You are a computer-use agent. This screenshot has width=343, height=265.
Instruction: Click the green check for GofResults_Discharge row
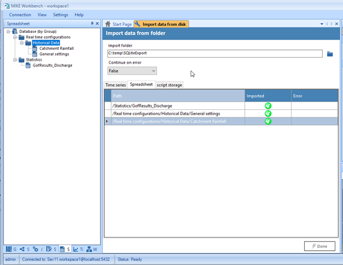click(268, 106)
